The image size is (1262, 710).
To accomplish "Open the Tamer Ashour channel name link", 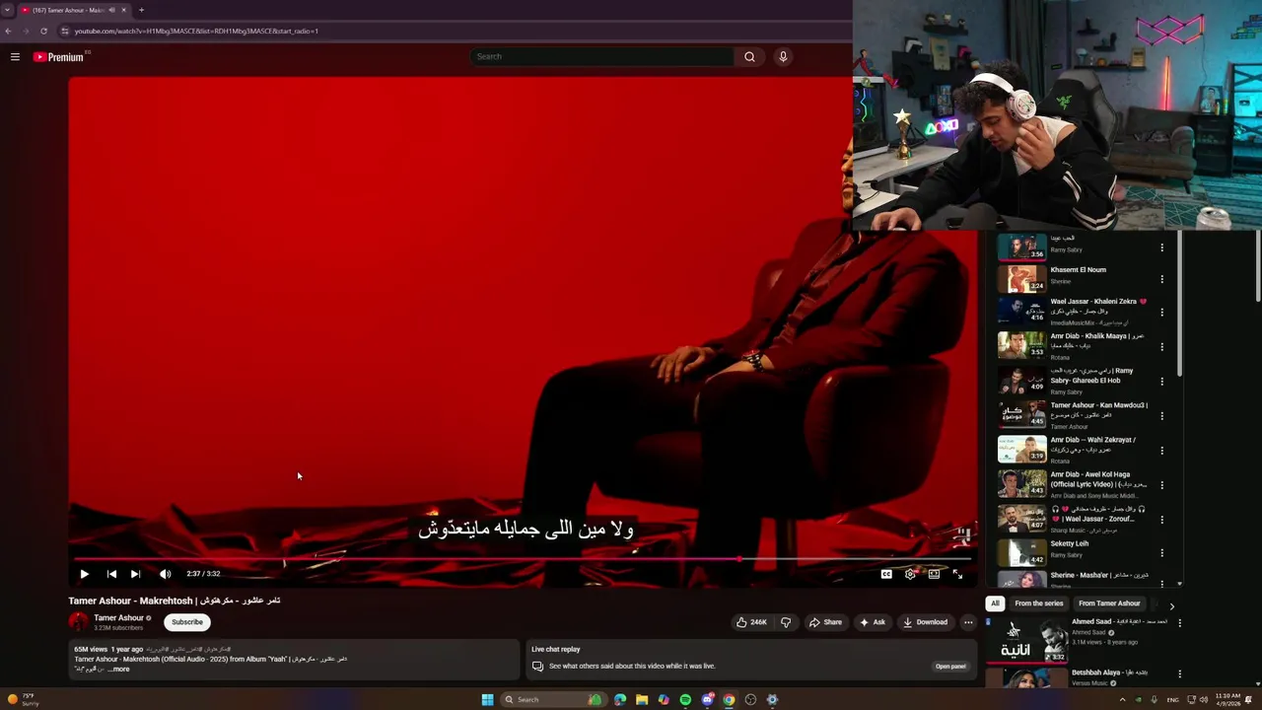I will coord(118,617).
